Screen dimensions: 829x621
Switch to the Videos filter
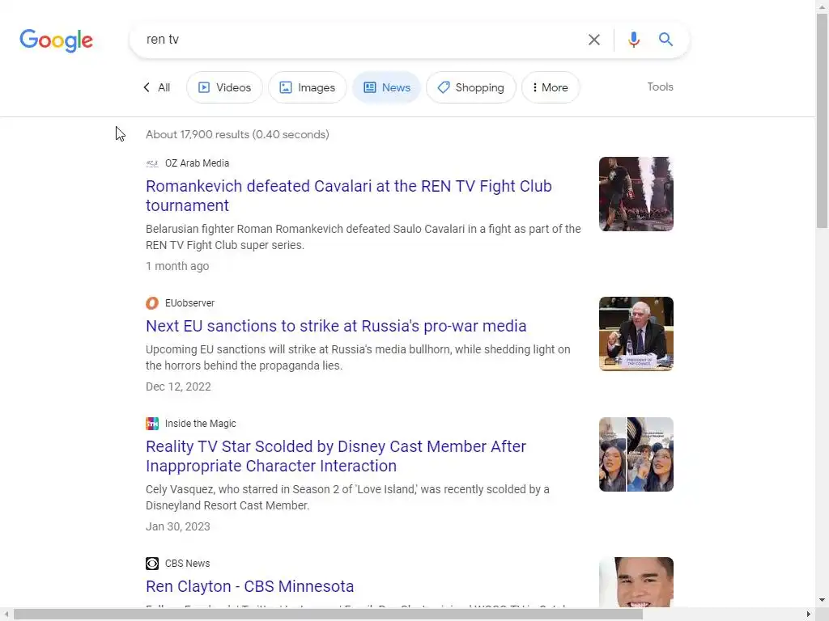224,87
